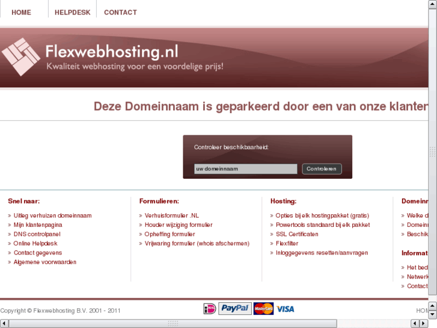Click 'Copyright © Flexwebhosting B.V. 2001 - 2011' text
Screen dimensions: 437x328
pyautogui.click(x=60, y=311)
